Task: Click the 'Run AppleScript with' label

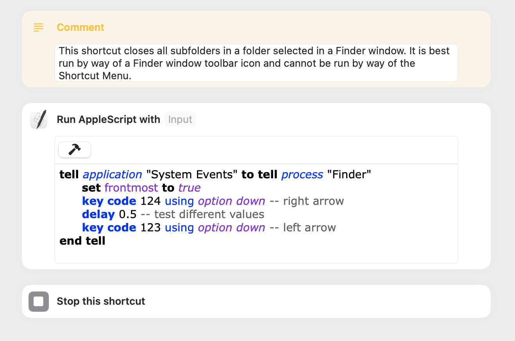Action: (109, 119)
